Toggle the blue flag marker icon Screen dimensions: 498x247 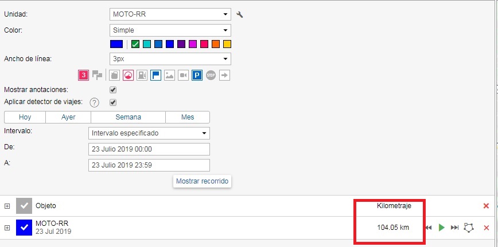point(155,75)
